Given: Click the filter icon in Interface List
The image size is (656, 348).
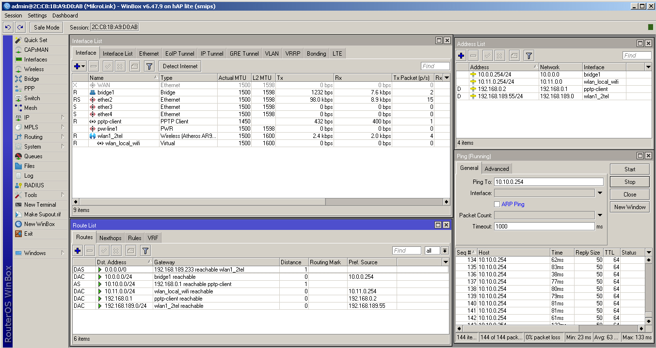Looking at the screenshot, I should 149,66.
